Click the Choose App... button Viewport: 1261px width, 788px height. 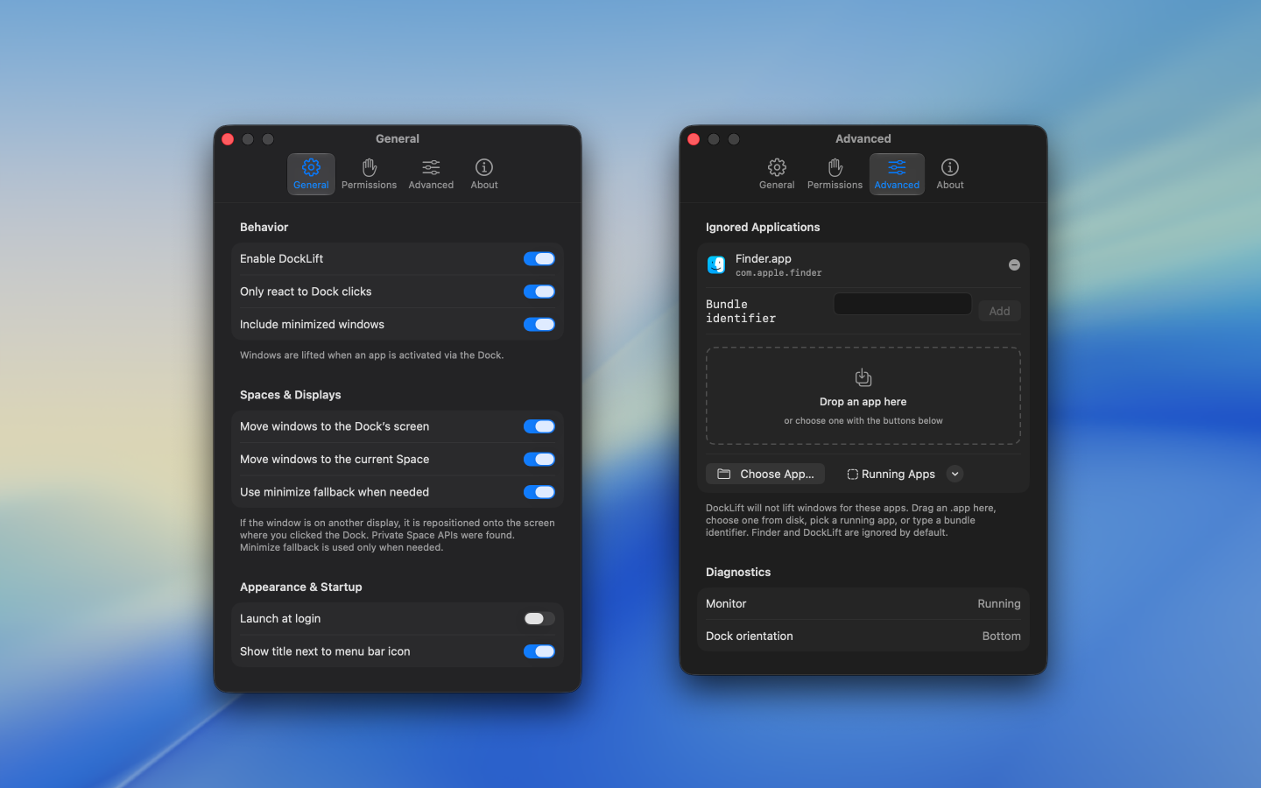(765, 474)
